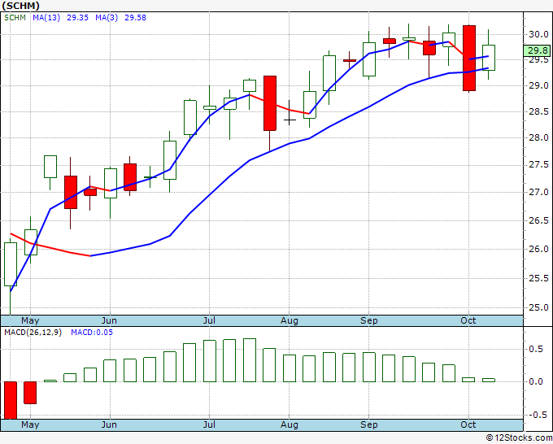Click the 26.0 price axis label
Image resolution: width=553 pixels, height=444 pixels.
(x=538, y=249)
